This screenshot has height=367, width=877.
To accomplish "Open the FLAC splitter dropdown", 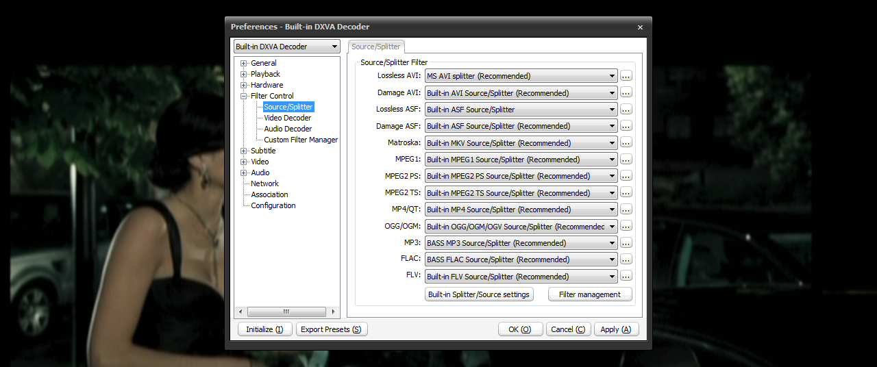I will pyautogui.click(x=521, y=260).
